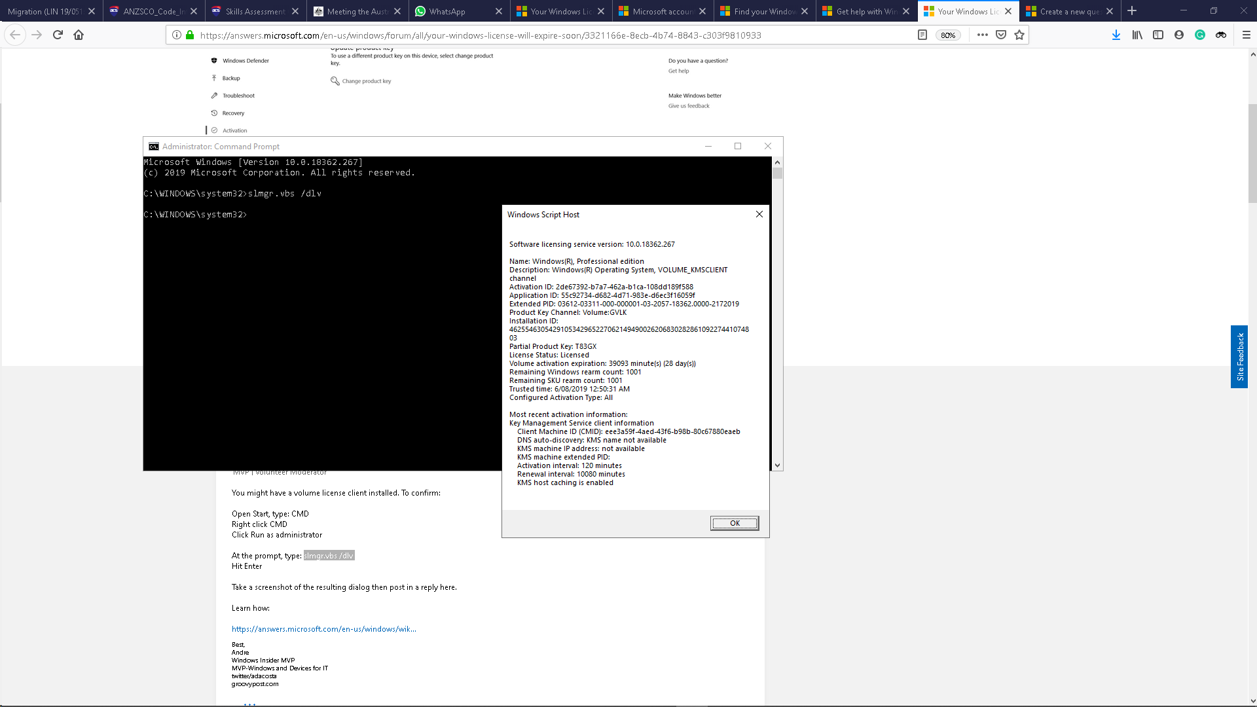Viewport: 1257px width, 707px height.
Task: Click OK in Windows Script Host dialog
Action: 735,523
